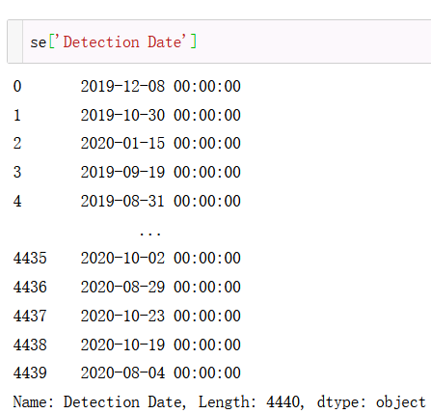This screenshot has width=431, height=414.
Task: Select row 0 value 2019-12-08 00:00:00
Action: click(161, 87)
